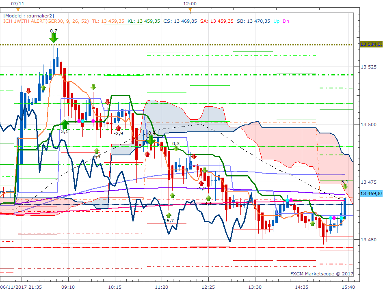Click the SA: 13 459,35 value
Screen dimensions: 383x292
(x=217, y=21)
